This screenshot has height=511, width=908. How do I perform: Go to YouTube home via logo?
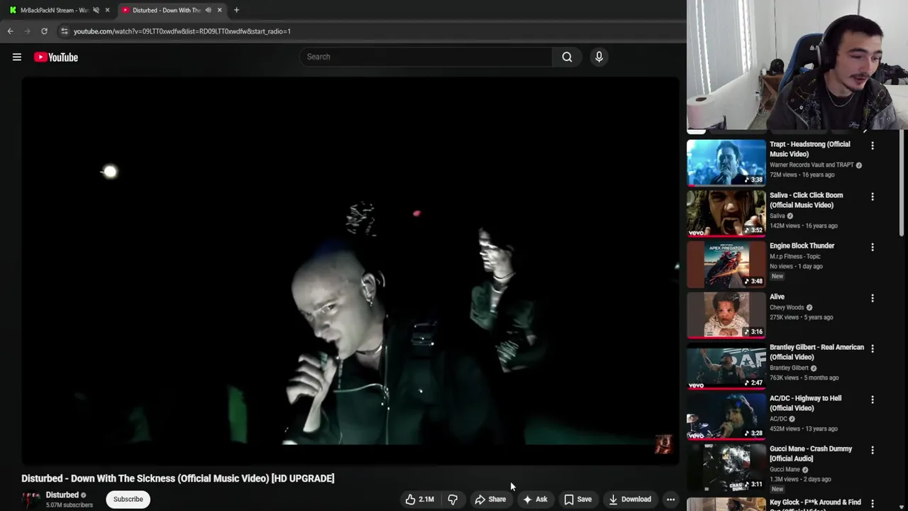56,57
